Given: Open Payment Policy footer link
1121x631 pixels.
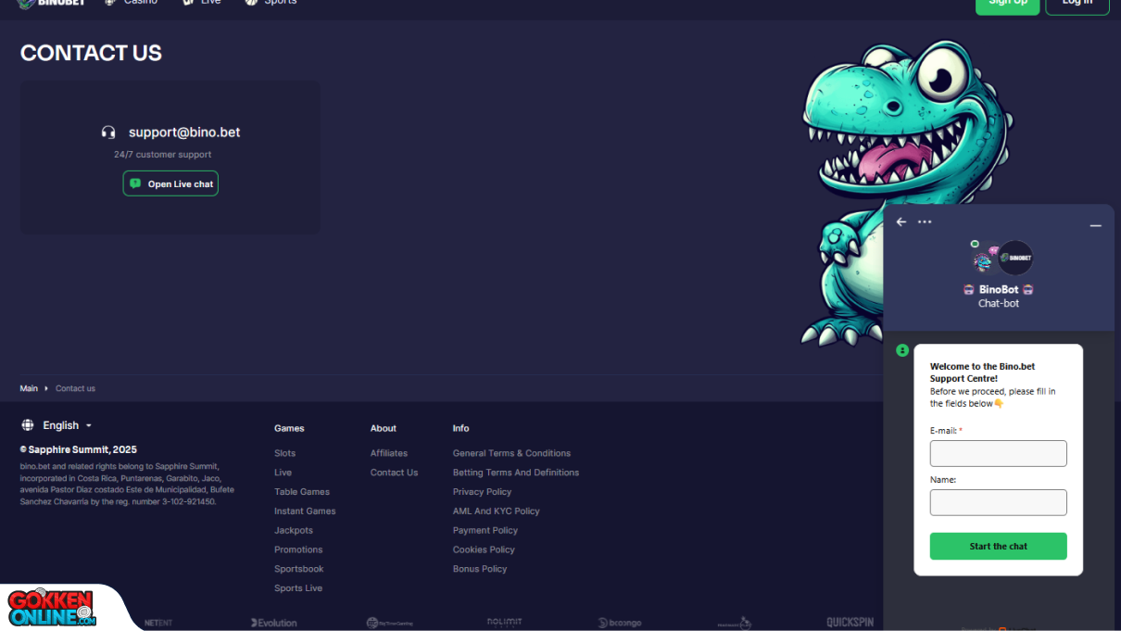Looking at the screenshot, I should [x=485, y=531].
